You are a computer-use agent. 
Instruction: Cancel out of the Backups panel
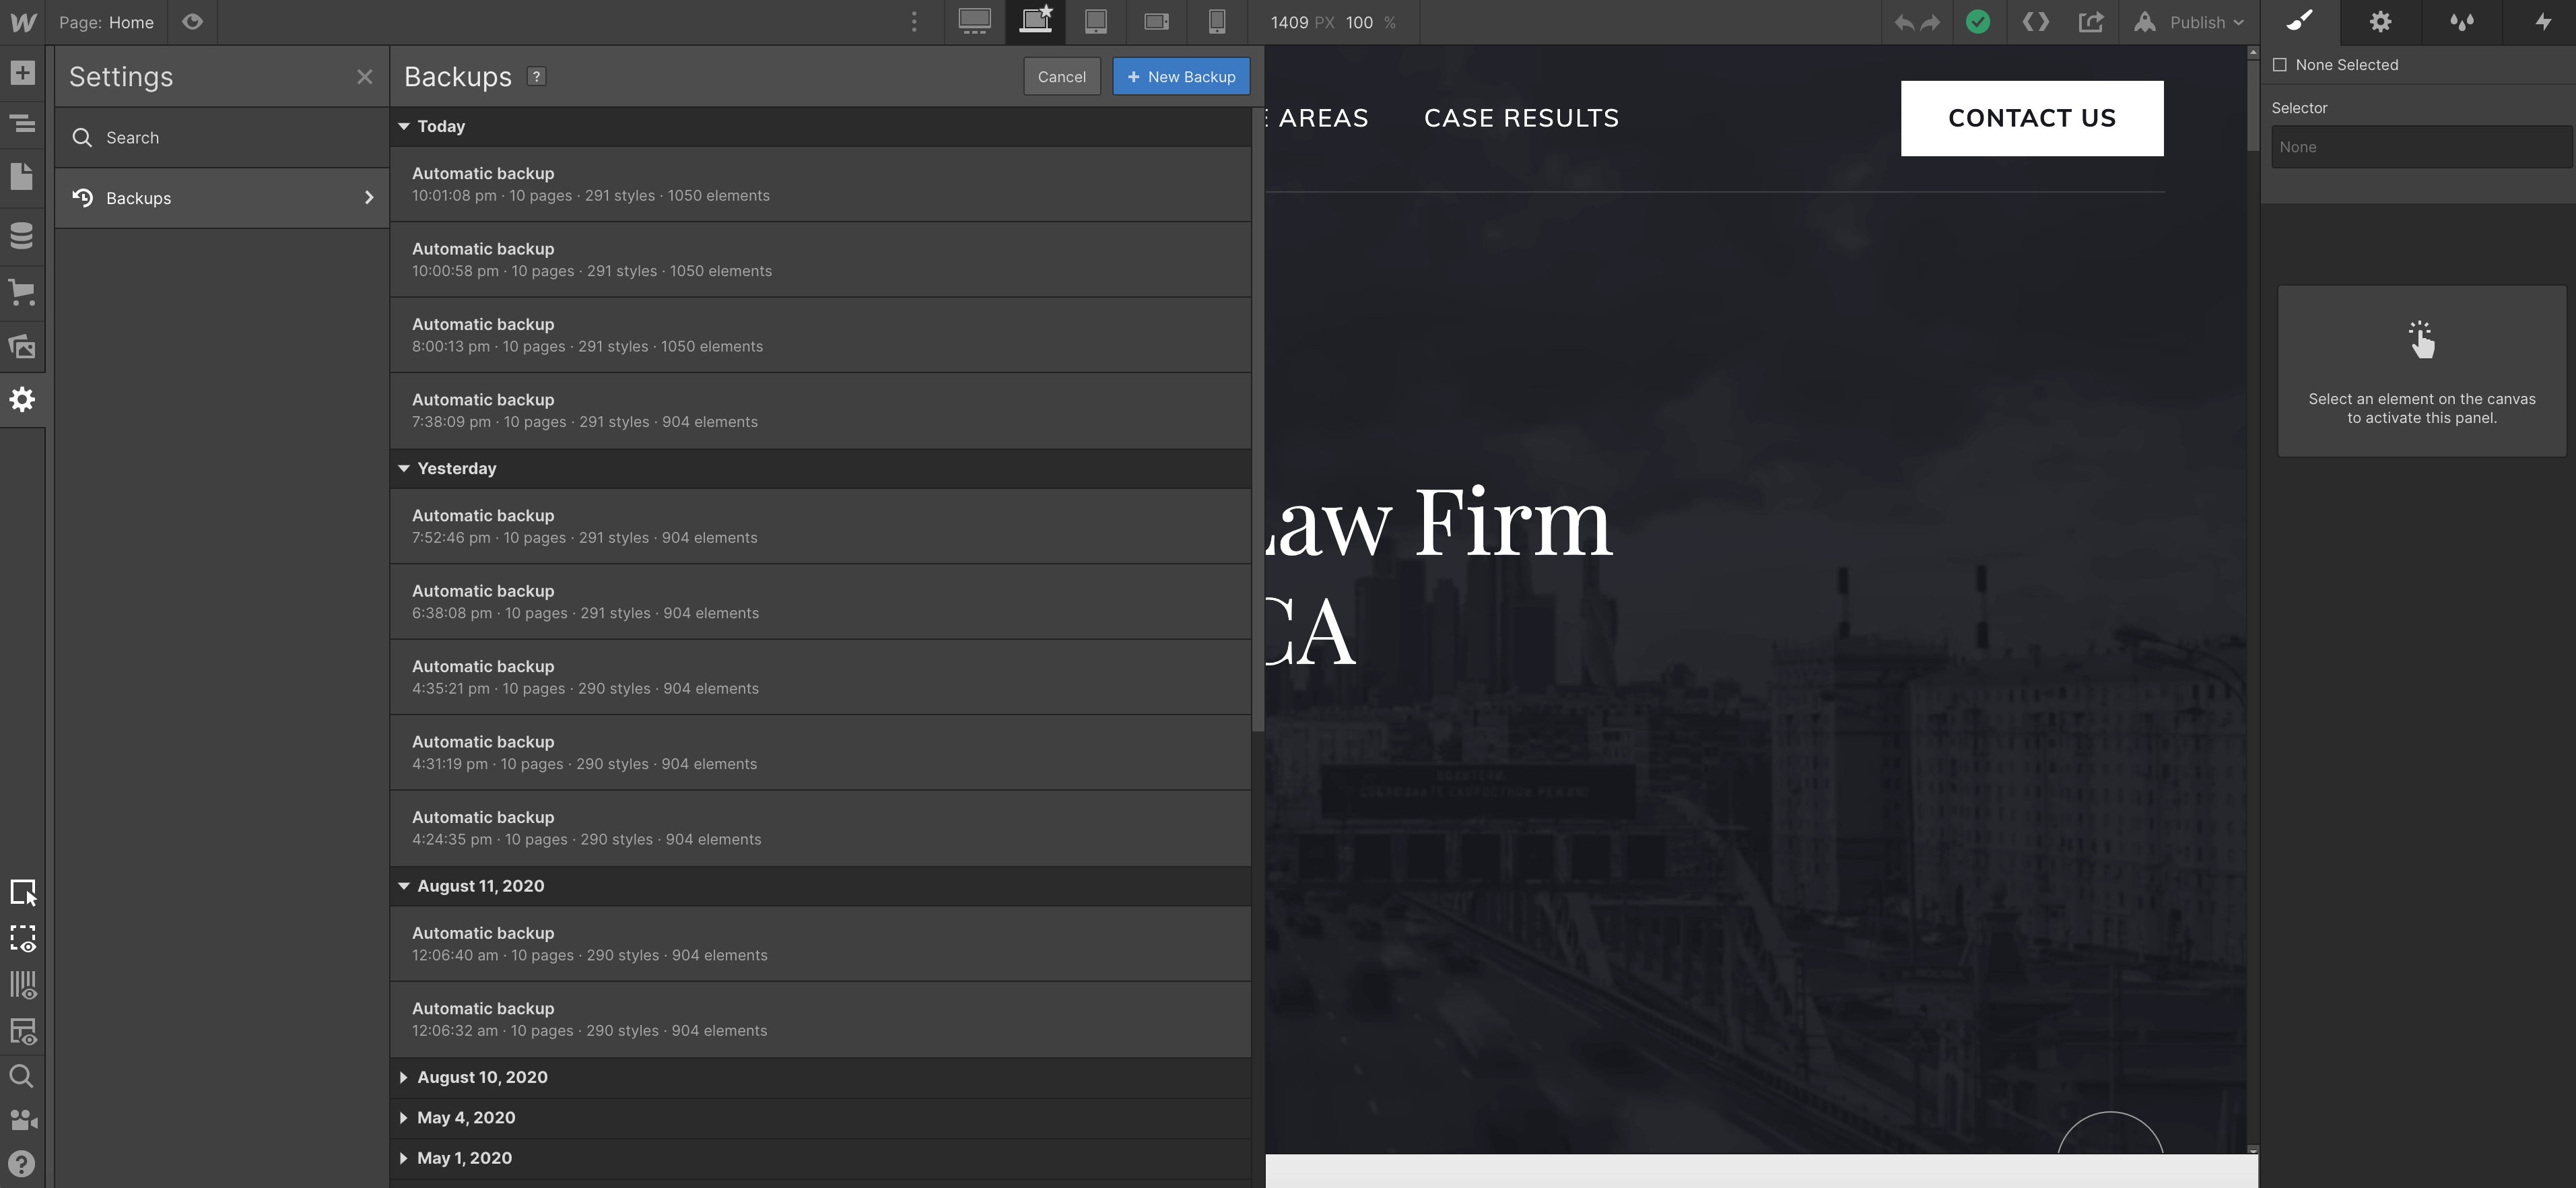[1061, 76]
